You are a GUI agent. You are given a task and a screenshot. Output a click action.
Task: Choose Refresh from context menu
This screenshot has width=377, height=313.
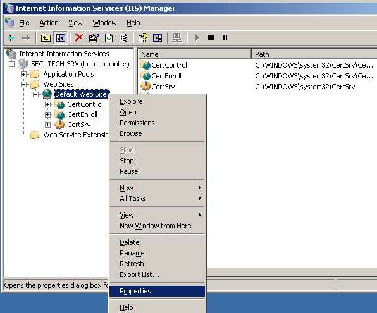tap(158, 264)
